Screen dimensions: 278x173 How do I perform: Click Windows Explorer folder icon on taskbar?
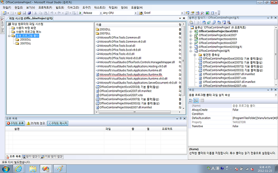click(x=33, y=169)
